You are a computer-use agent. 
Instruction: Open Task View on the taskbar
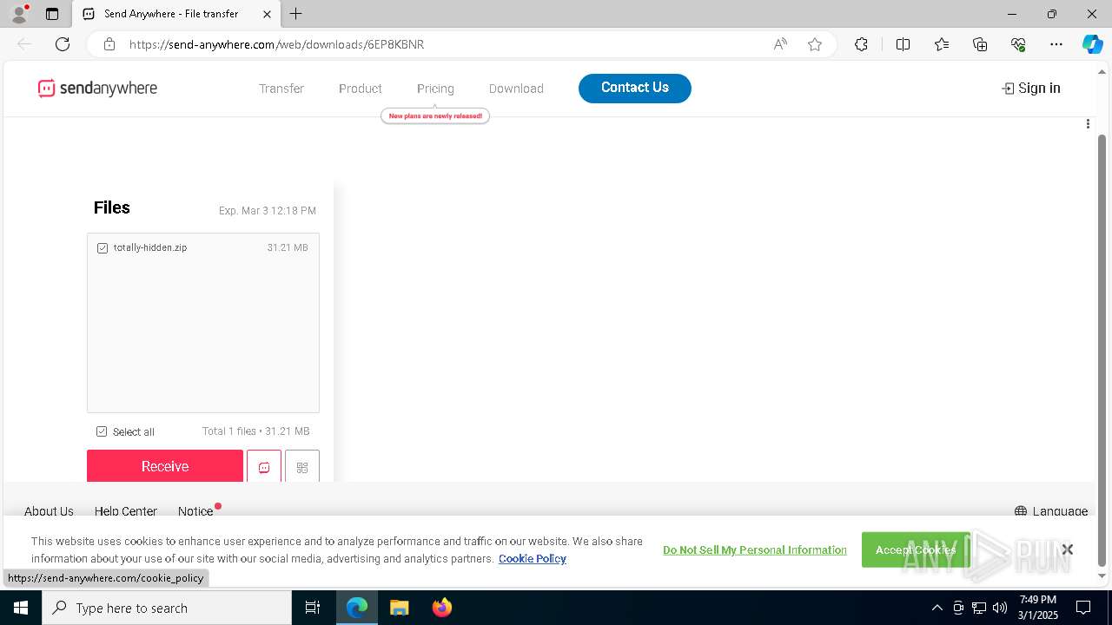(313, 608)
